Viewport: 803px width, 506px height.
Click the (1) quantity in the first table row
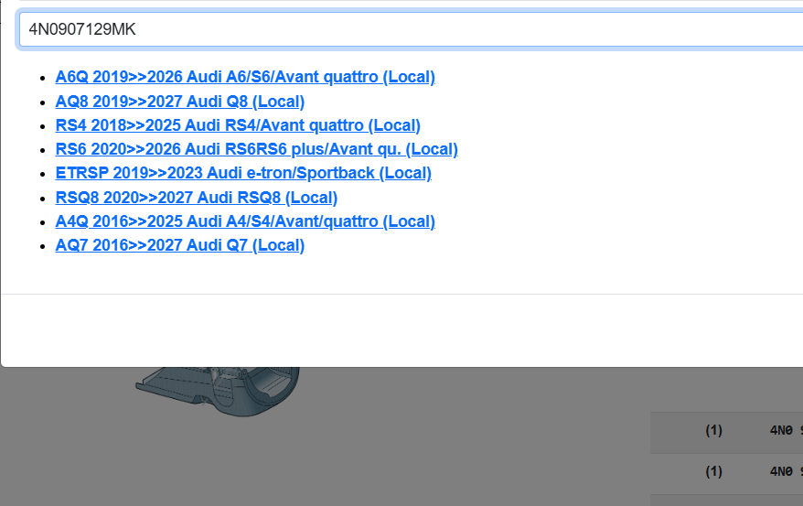coord(714,431)
